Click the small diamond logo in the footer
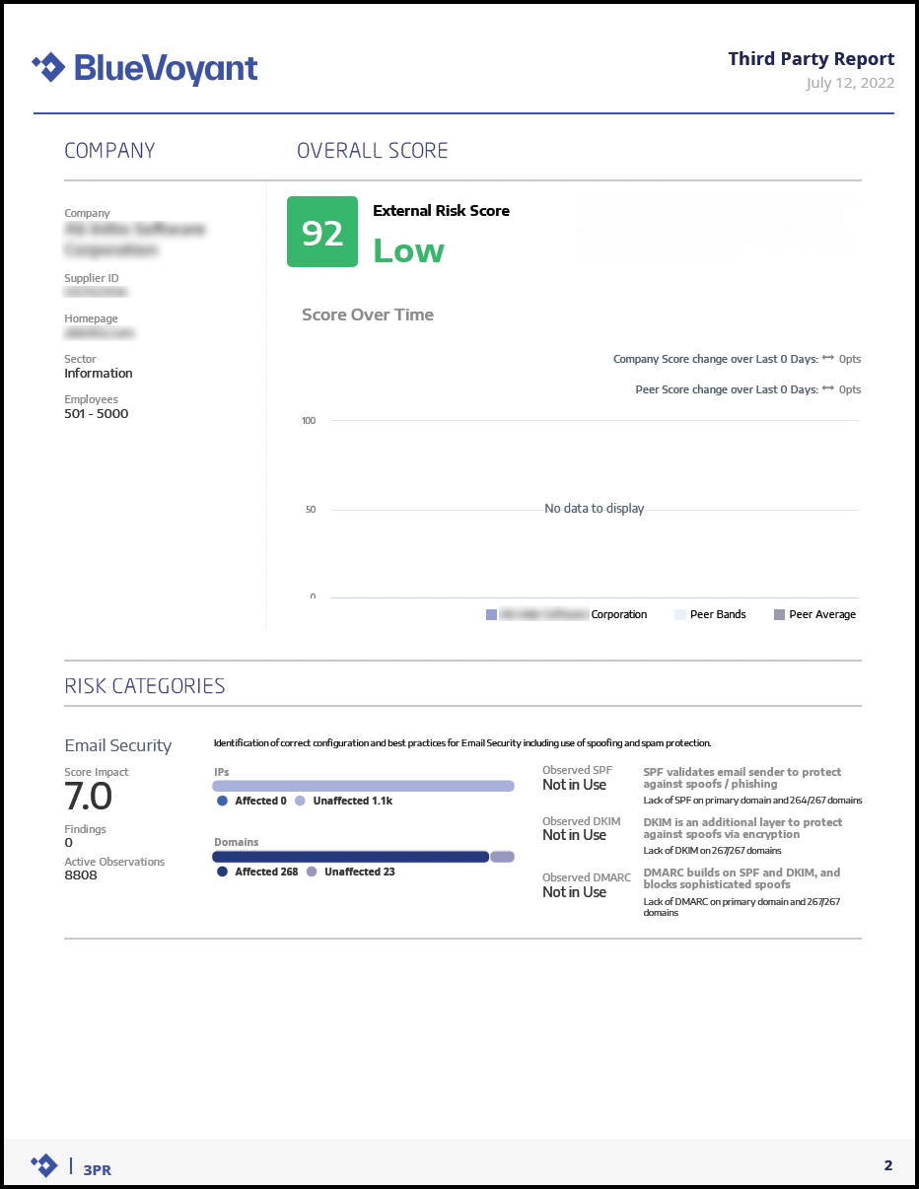Screen dimensions: 919x1189 coord(44,1165)
